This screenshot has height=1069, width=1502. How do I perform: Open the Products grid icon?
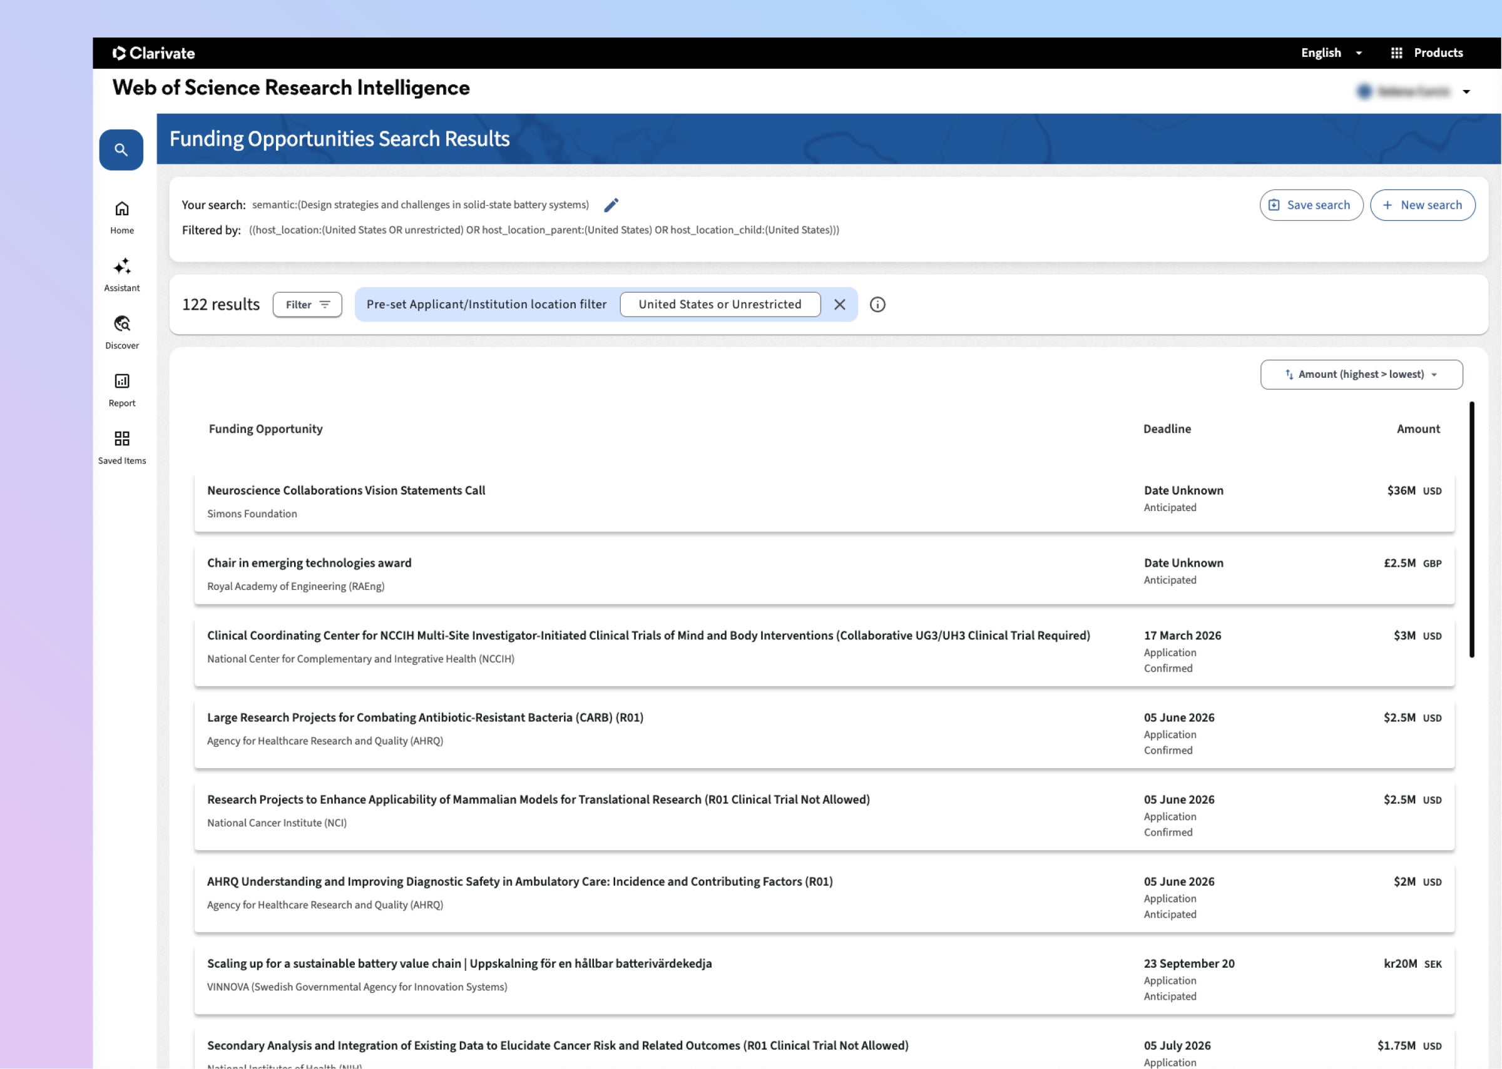pos(1396,53)
